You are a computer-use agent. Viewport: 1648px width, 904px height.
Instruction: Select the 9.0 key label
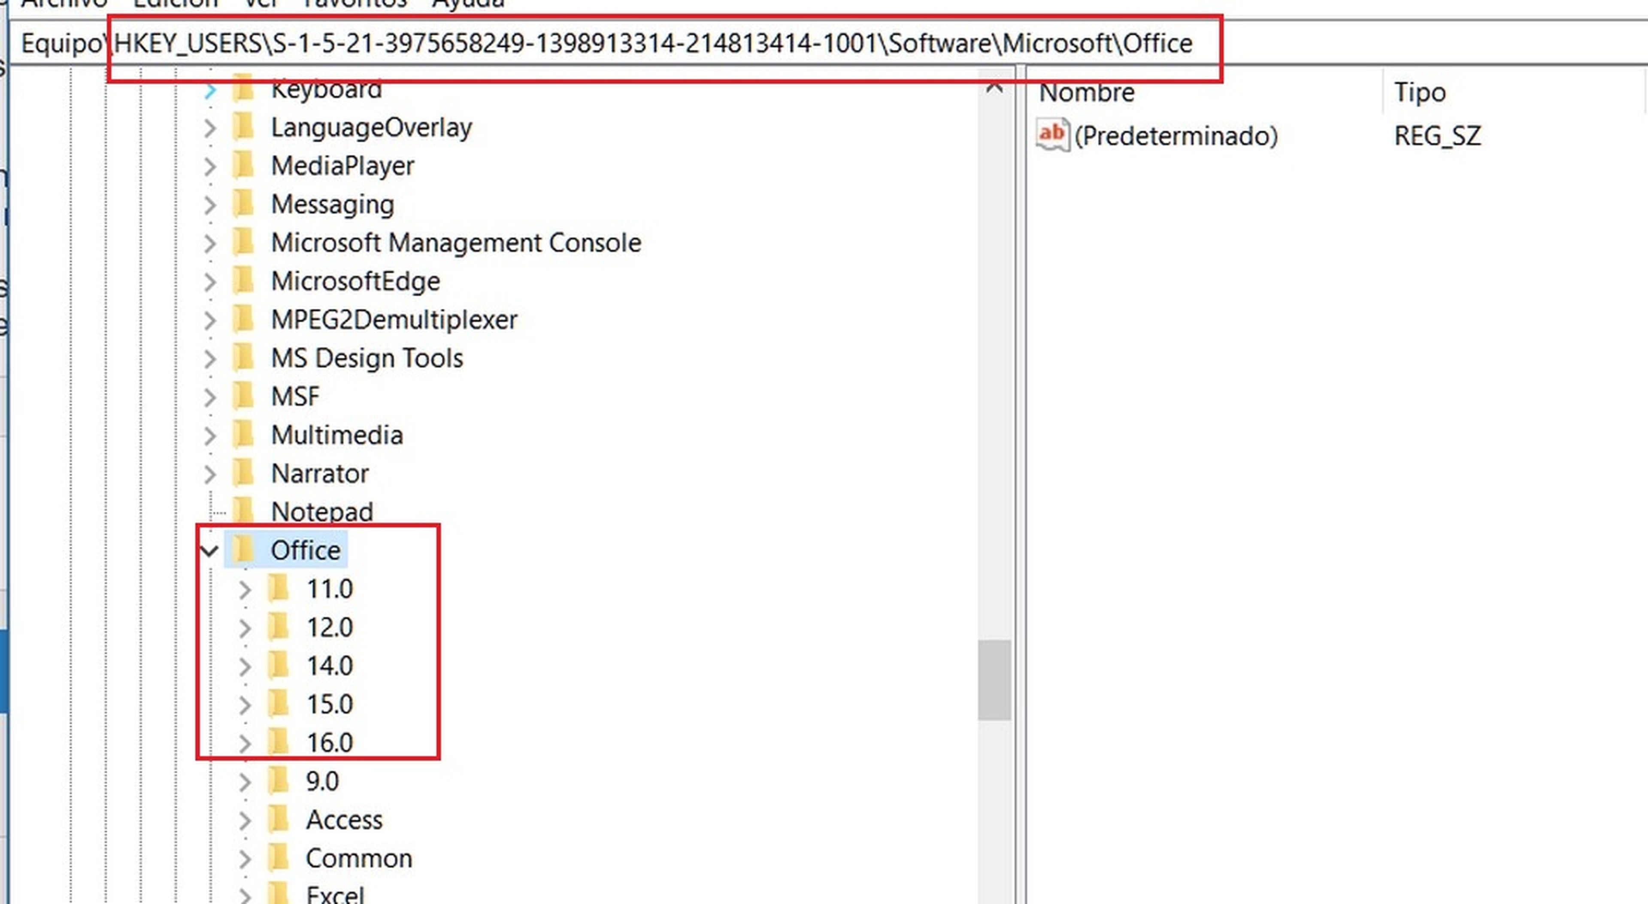322,780
